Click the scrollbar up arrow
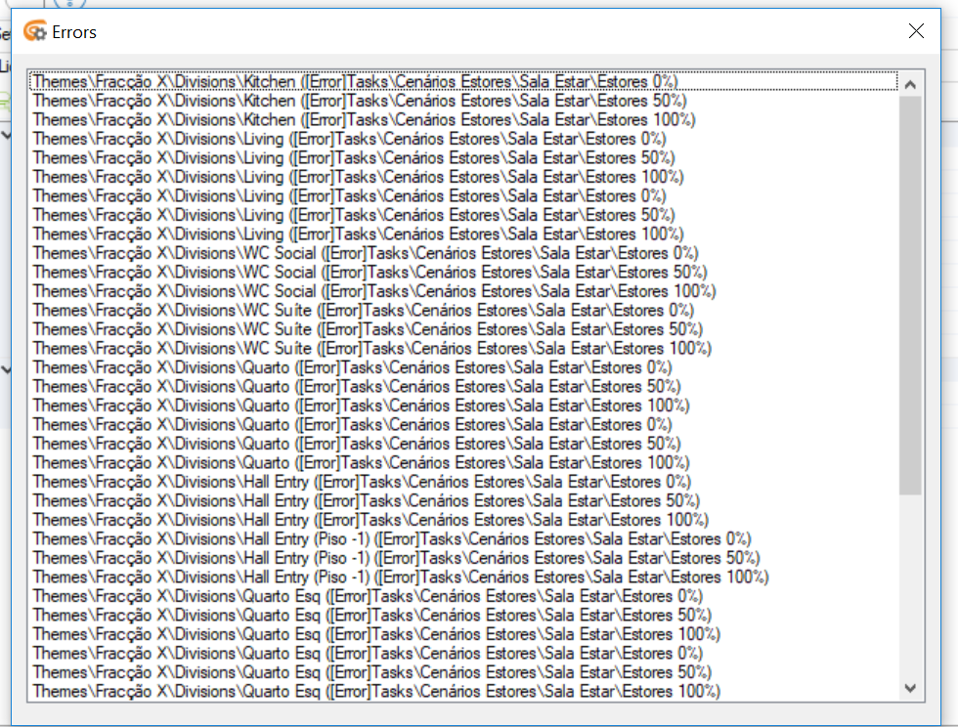Viewport: 958px width, 727px height. pyautogui.click(x=910, y=83)
